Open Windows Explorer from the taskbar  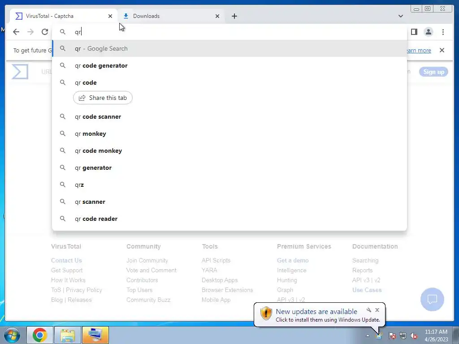click(68, 335)
